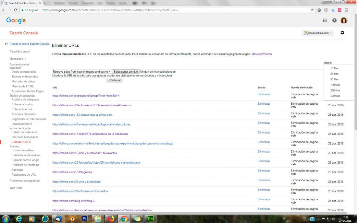Click the volume icon in system tray
This screenshot has height=223, width=357.
coord(334,219)
